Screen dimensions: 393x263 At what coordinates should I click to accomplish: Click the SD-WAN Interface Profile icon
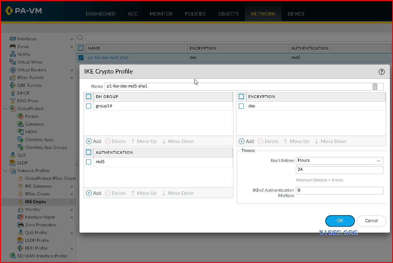pyautogui.click(x=12, y=256)
